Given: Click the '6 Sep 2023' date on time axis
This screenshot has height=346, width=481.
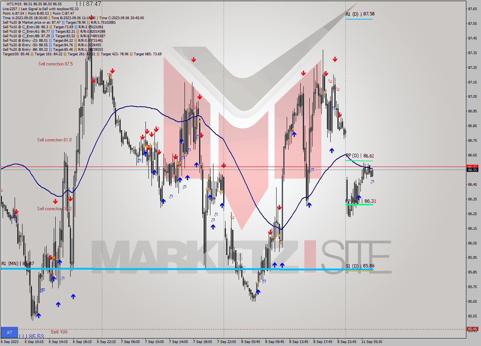Looking at the screenshot, I should coord(9,342).
